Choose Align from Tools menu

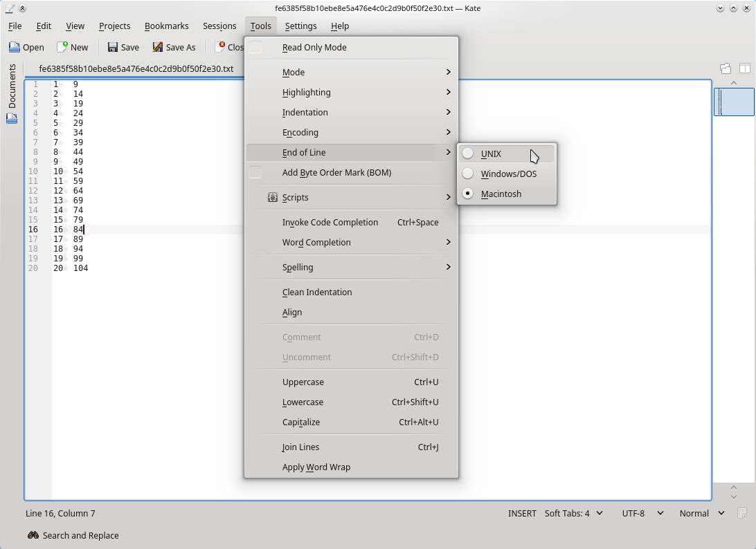351,312
